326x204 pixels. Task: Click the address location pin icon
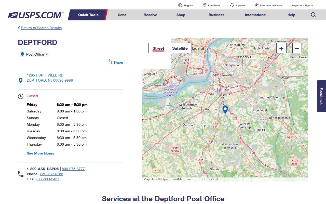[x=21, y=81]
